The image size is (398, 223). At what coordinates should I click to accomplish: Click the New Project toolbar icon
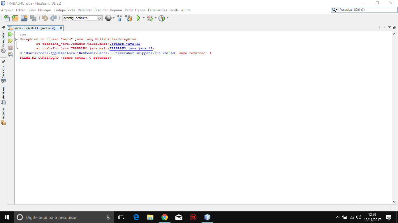(x=15, y=18)
